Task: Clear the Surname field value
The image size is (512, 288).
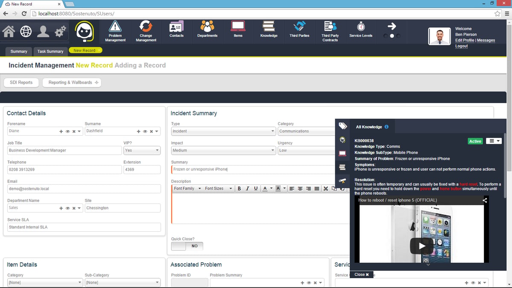Action: [151, 131]
